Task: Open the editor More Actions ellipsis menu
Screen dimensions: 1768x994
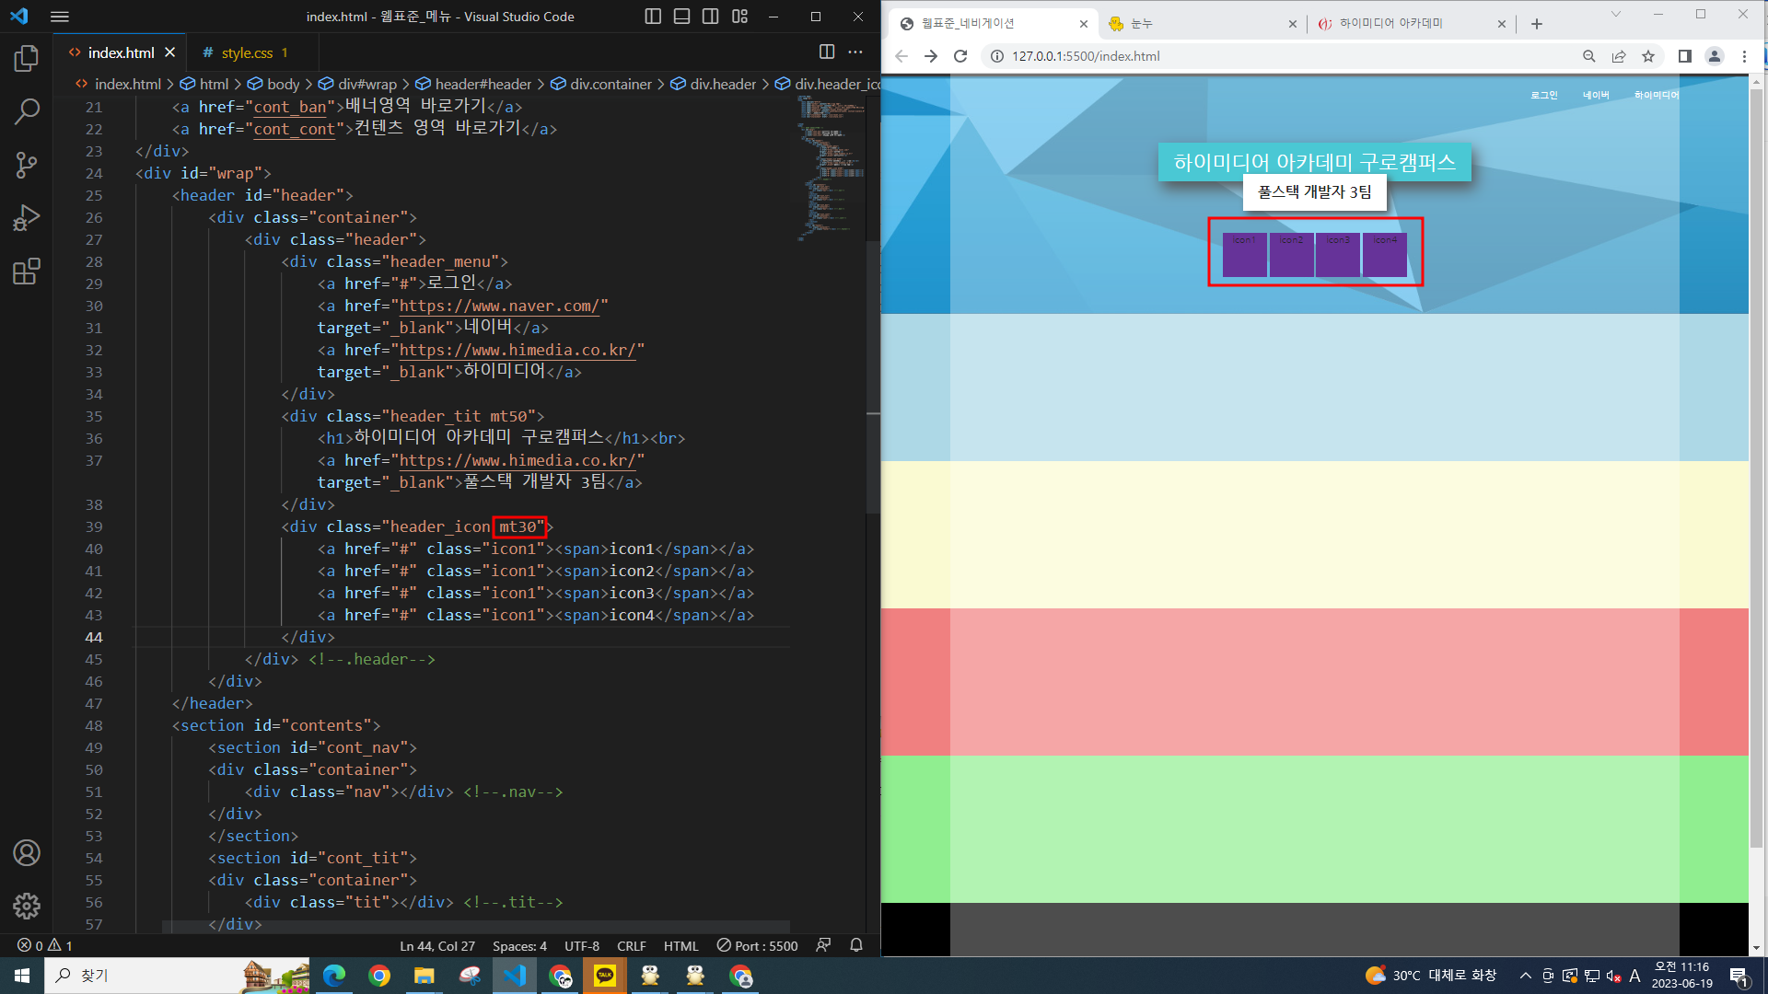Action: point(855,52)
